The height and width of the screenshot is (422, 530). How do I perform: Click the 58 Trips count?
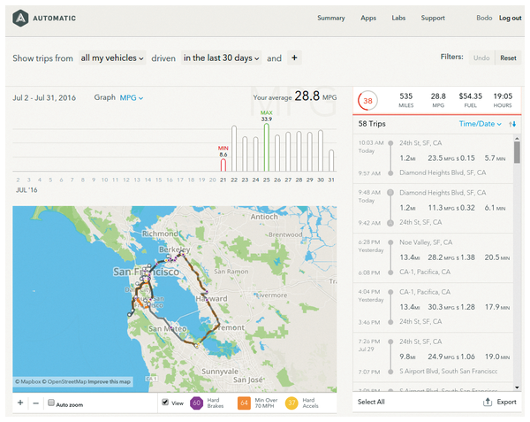coord(372,124)
